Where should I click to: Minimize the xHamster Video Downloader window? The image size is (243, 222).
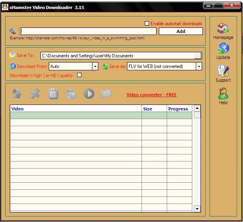(x=208, y=6)
